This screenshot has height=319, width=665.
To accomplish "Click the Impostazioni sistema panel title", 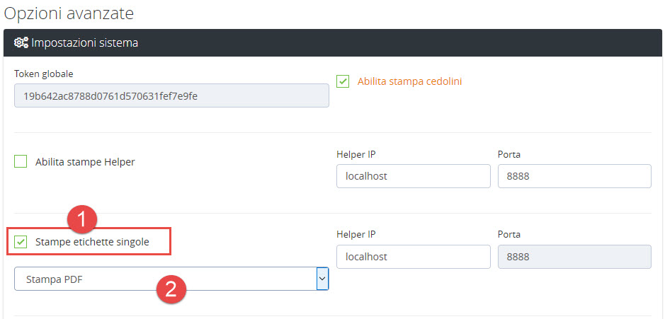I will pyautogui.click(x=84, y=43).
